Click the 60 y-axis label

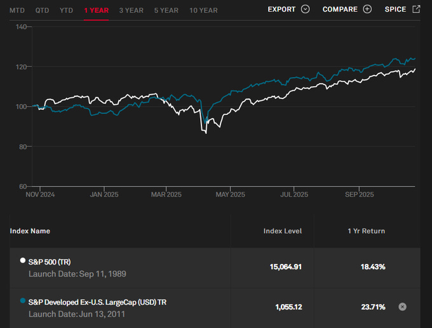click(23, 187)
